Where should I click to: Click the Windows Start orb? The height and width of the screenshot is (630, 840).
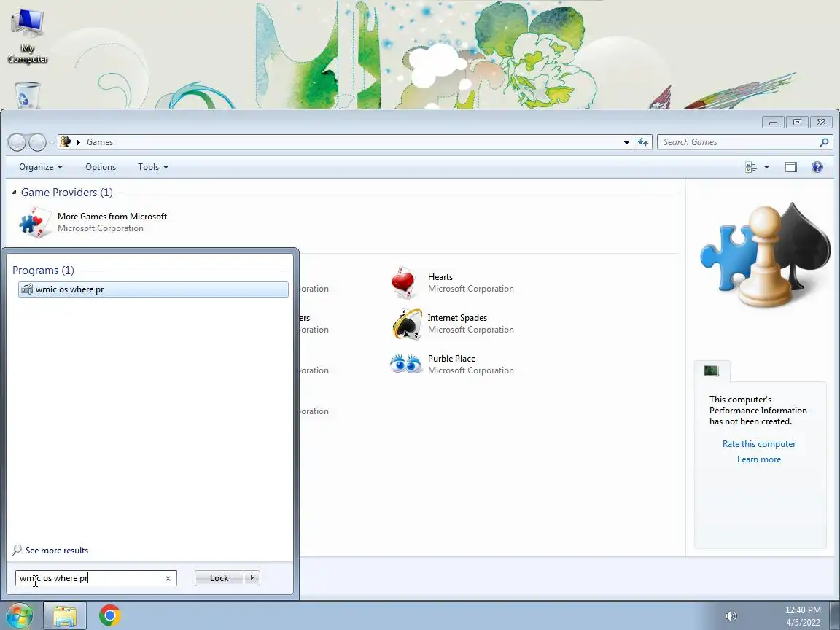coord(19,615)
